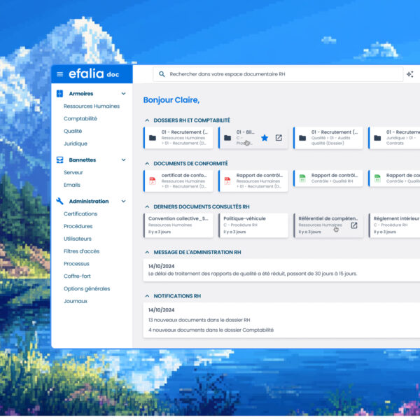Viewport: 420px width, 420px height.
Task: Open Coffre-fort settings
Action: pos(77,276)
